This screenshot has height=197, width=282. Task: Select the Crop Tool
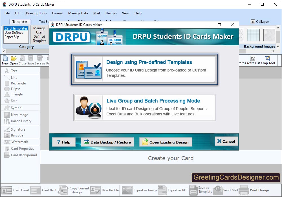268,60
